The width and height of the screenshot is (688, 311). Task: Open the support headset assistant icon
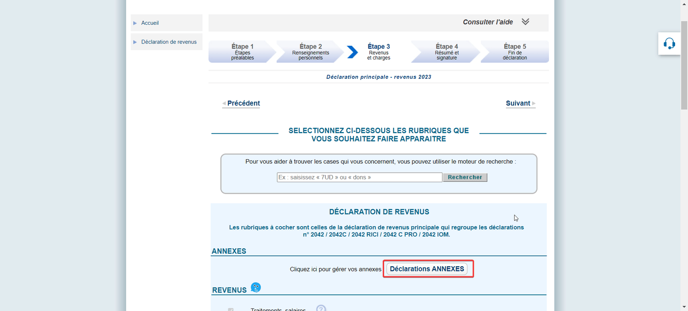pos(669,43)
